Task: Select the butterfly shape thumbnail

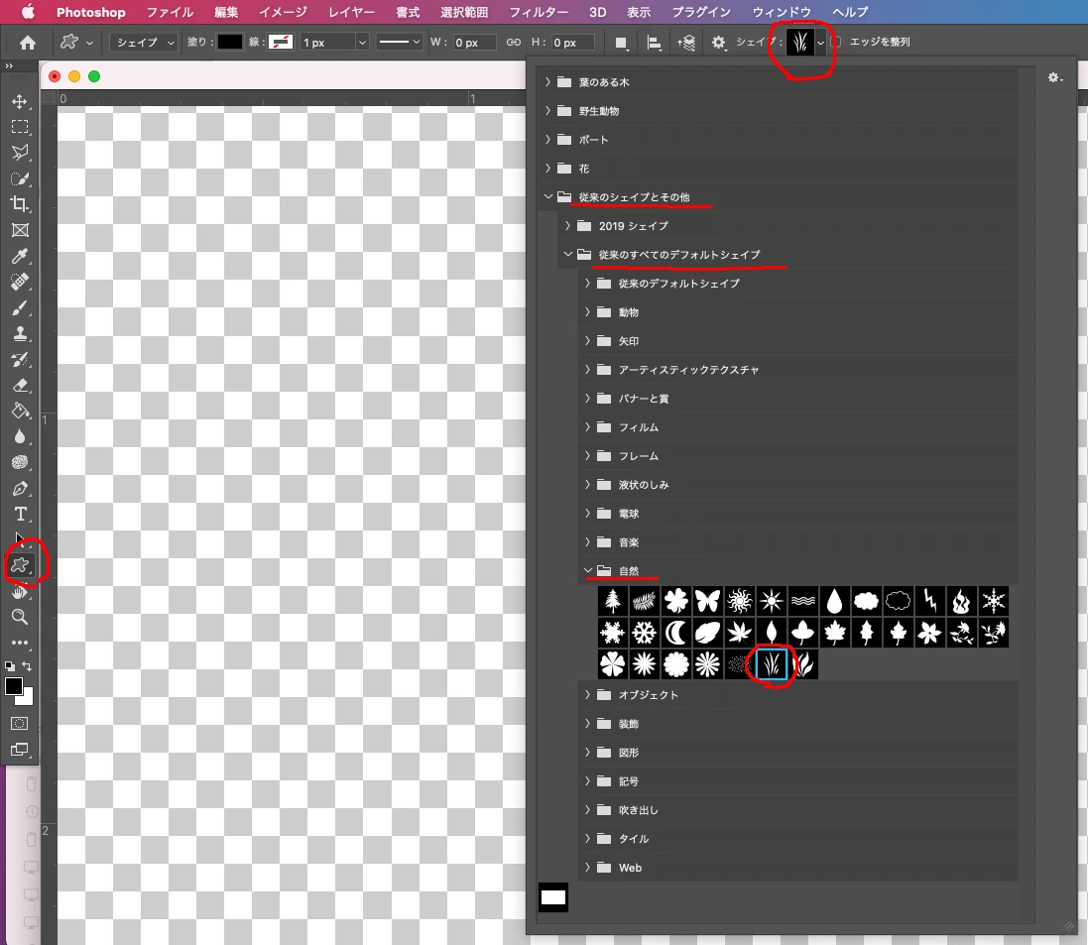Action: point(707,601)
